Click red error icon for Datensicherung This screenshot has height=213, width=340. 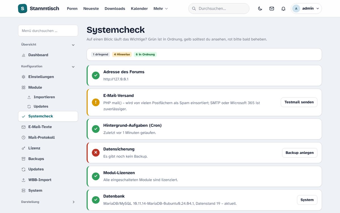(x=96, y=153)
